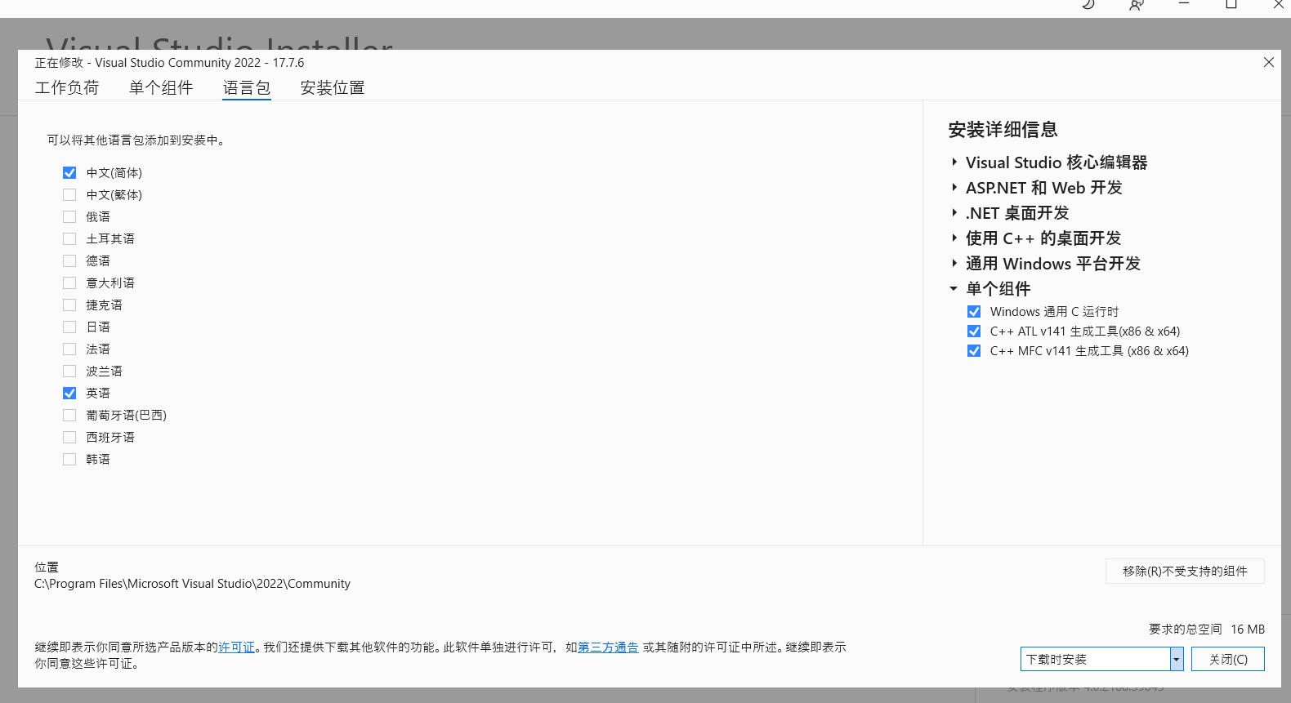Select the 语言包 tab
The width and height of the screenshot is (1291, 703).
[x=247, y=87]
